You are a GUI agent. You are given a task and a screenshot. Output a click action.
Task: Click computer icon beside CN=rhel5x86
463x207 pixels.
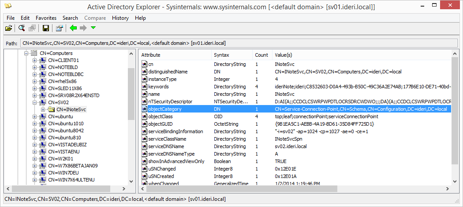(42, 81)
